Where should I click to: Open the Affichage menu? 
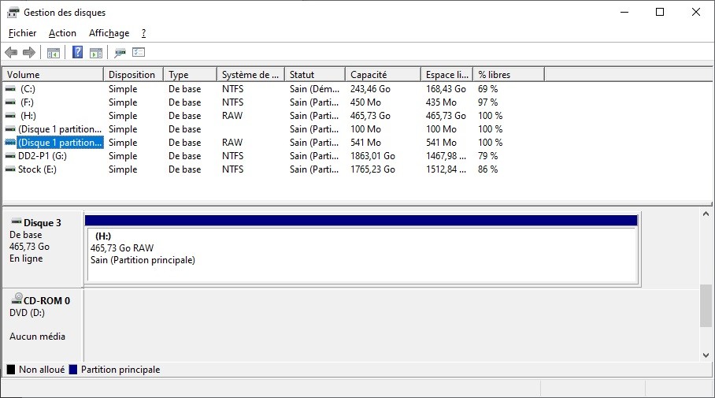click(109, 33)
